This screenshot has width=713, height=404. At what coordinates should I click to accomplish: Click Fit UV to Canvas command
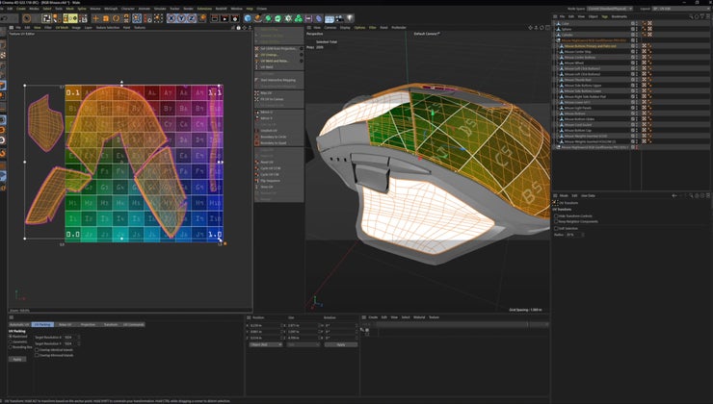pos(272,99)
